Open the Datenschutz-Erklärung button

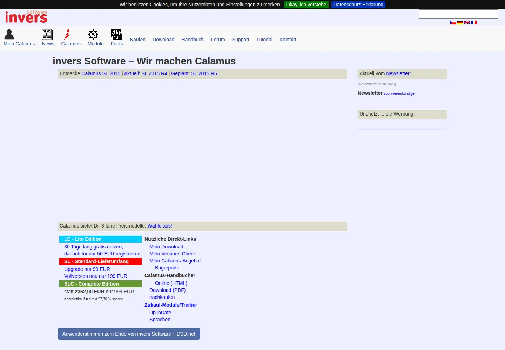(358, 5)
